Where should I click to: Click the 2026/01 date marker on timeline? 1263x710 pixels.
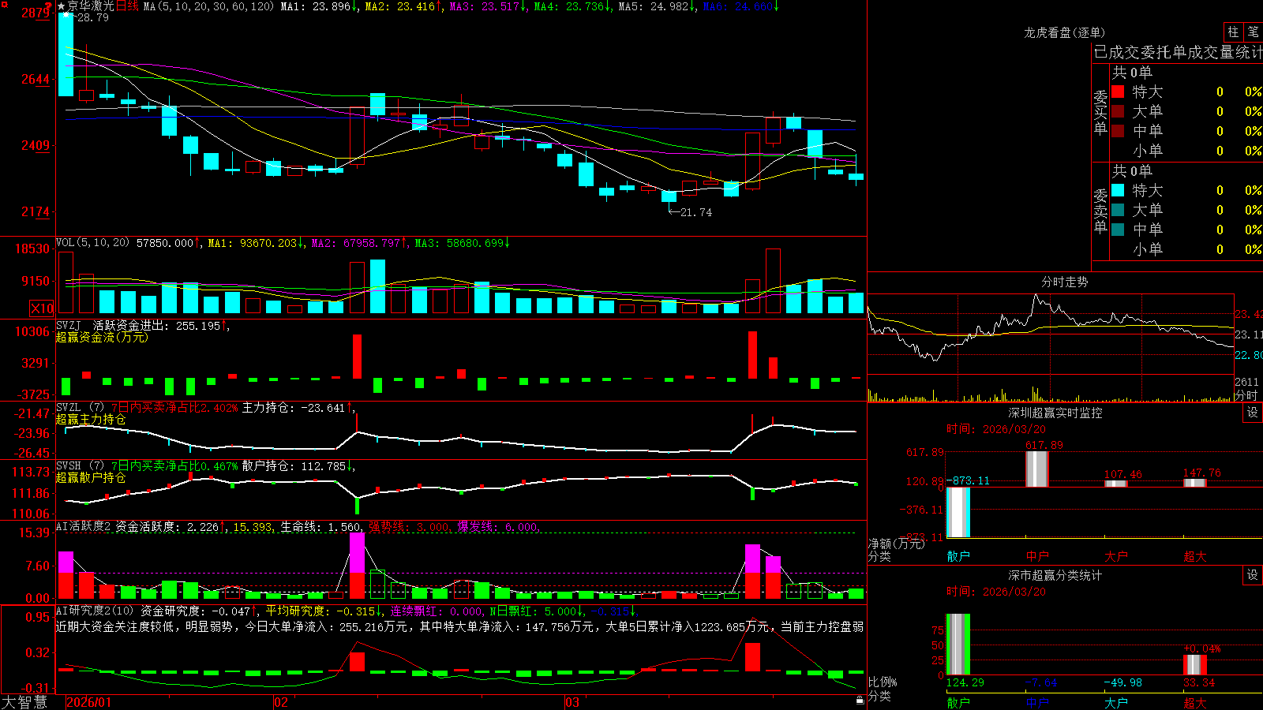[x=89, y=702]
